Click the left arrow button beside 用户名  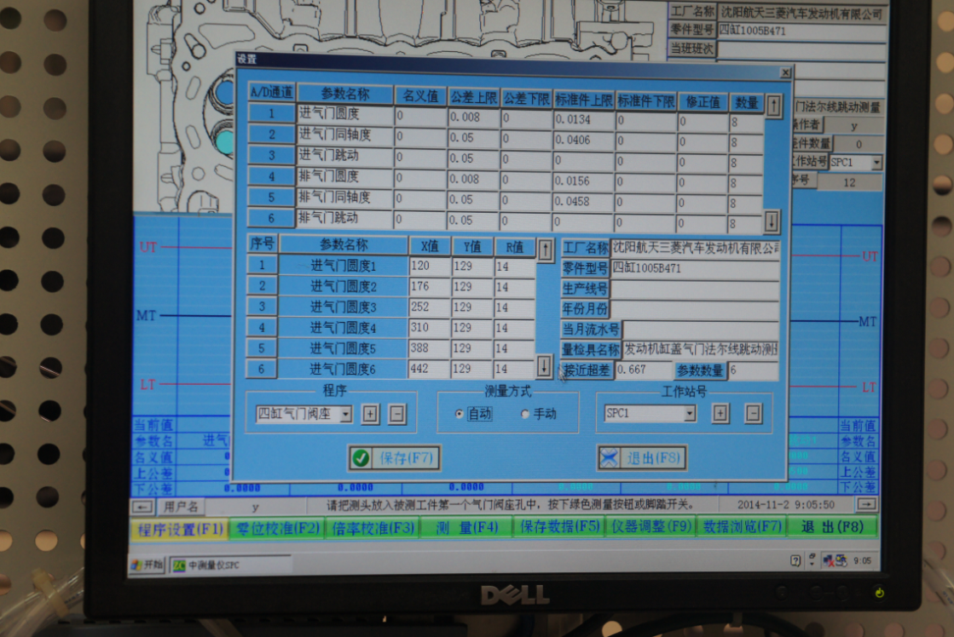coord(142,507)
